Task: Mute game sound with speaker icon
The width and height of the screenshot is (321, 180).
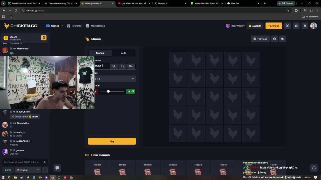Action: (282, 39)
